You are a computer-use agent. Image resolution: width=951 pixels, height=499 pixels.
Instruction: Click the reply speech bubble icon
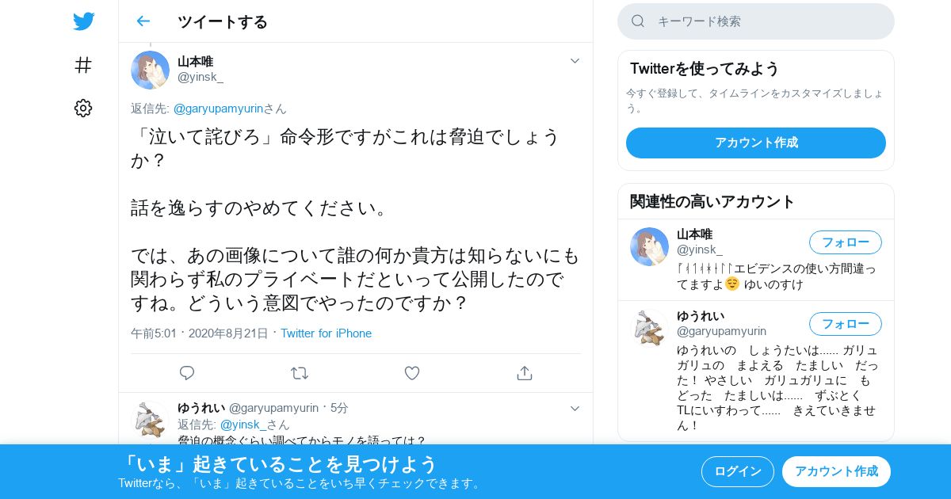tap(187, 373)
